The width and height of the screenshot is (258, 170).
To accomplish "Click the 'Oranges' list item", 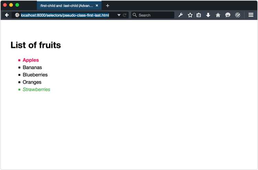I will click(x=32, y=82).
